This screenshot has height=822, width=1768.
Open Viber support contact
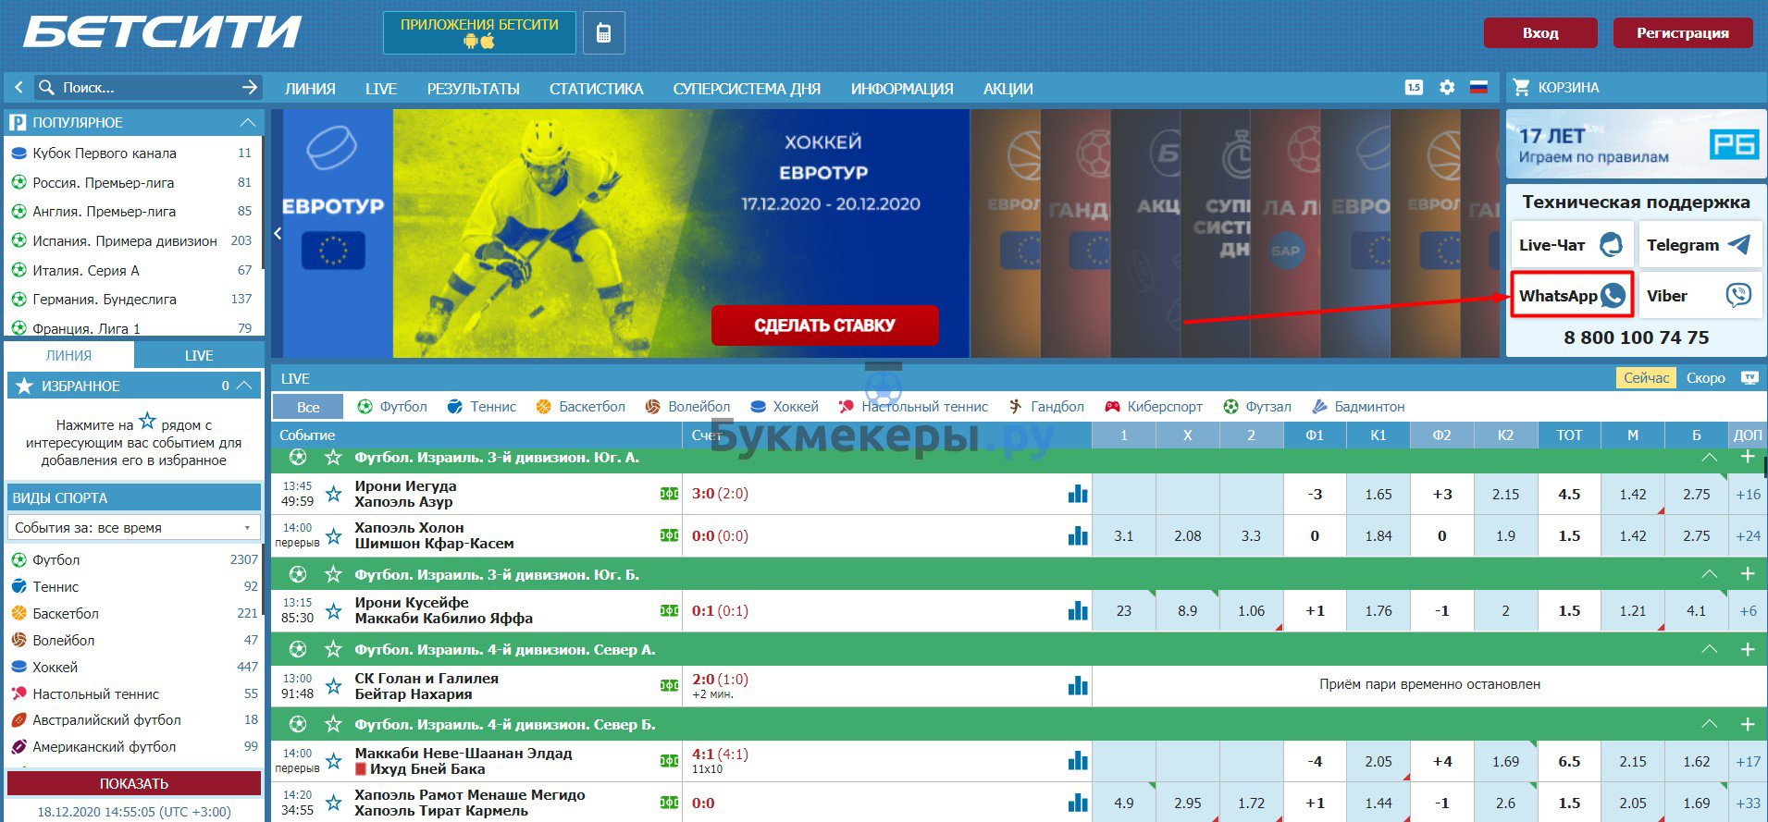1698,296
